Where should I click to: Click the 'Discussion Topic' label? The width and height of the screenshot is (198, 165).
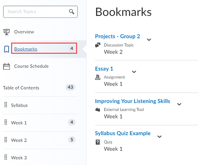click(119, 45)
